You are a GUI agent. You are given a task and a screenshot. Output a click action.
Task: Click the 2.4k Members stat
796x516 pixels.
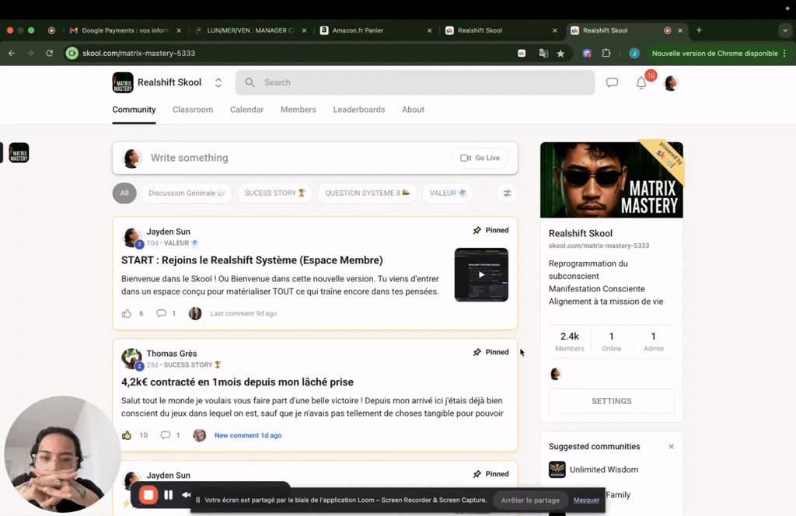570,341
